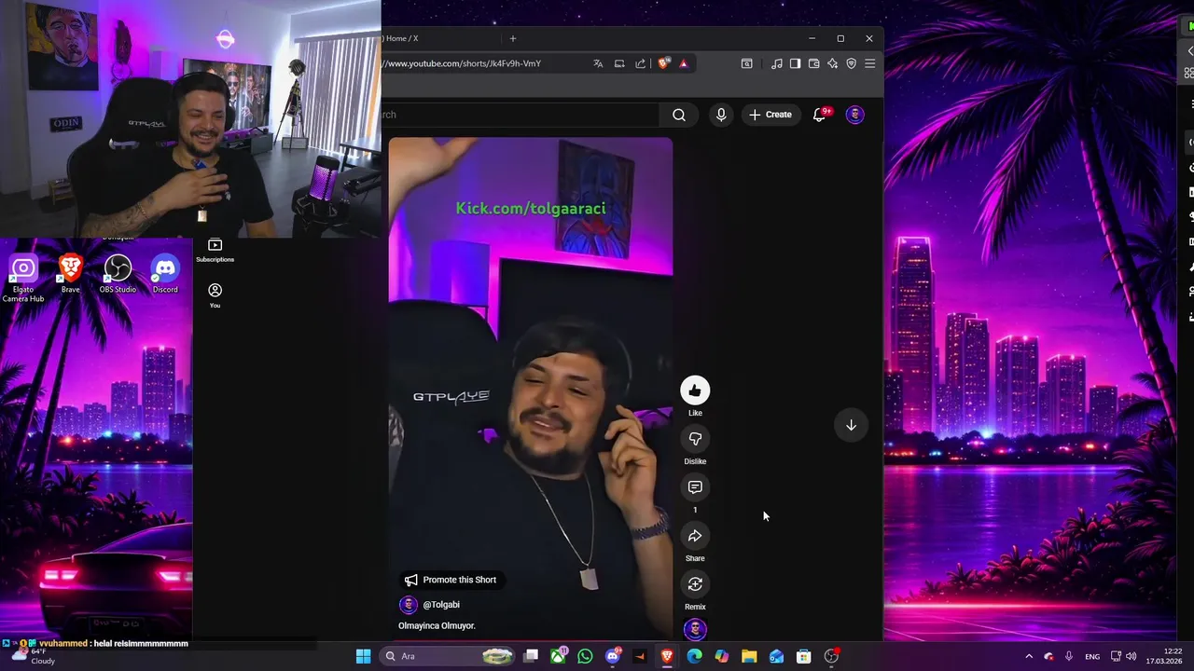Viewport: 1194px width, 671px height.
Task: Open Brave VPN shield icon
Action: point(851,63)
